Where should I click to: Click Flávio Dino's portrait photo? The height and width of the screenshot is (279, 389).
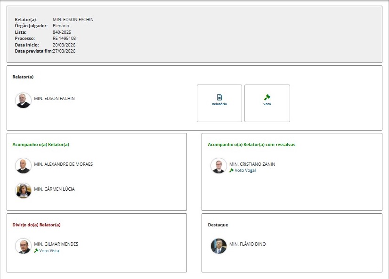[x=219, y=246]
